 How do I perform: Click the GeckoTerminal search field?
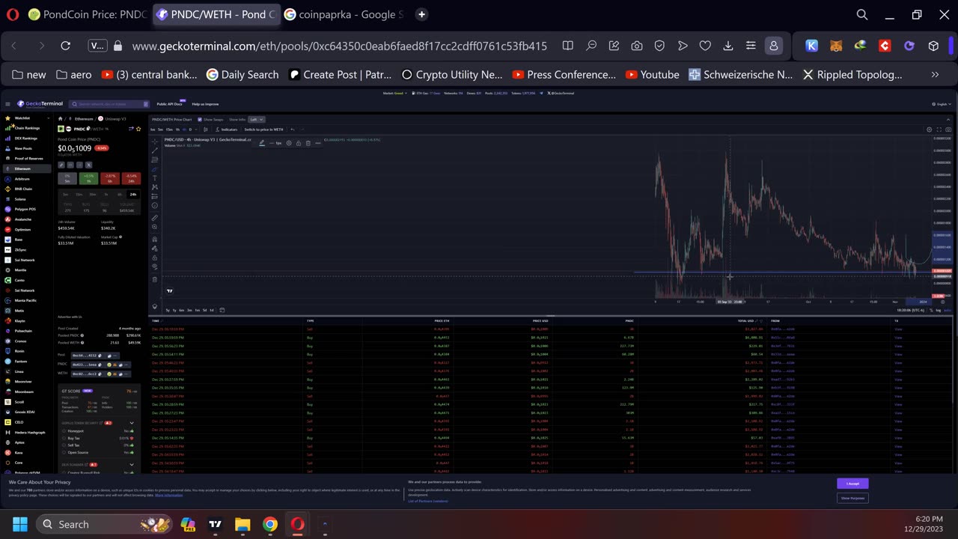pyautogui.click(x=110, y=104)
